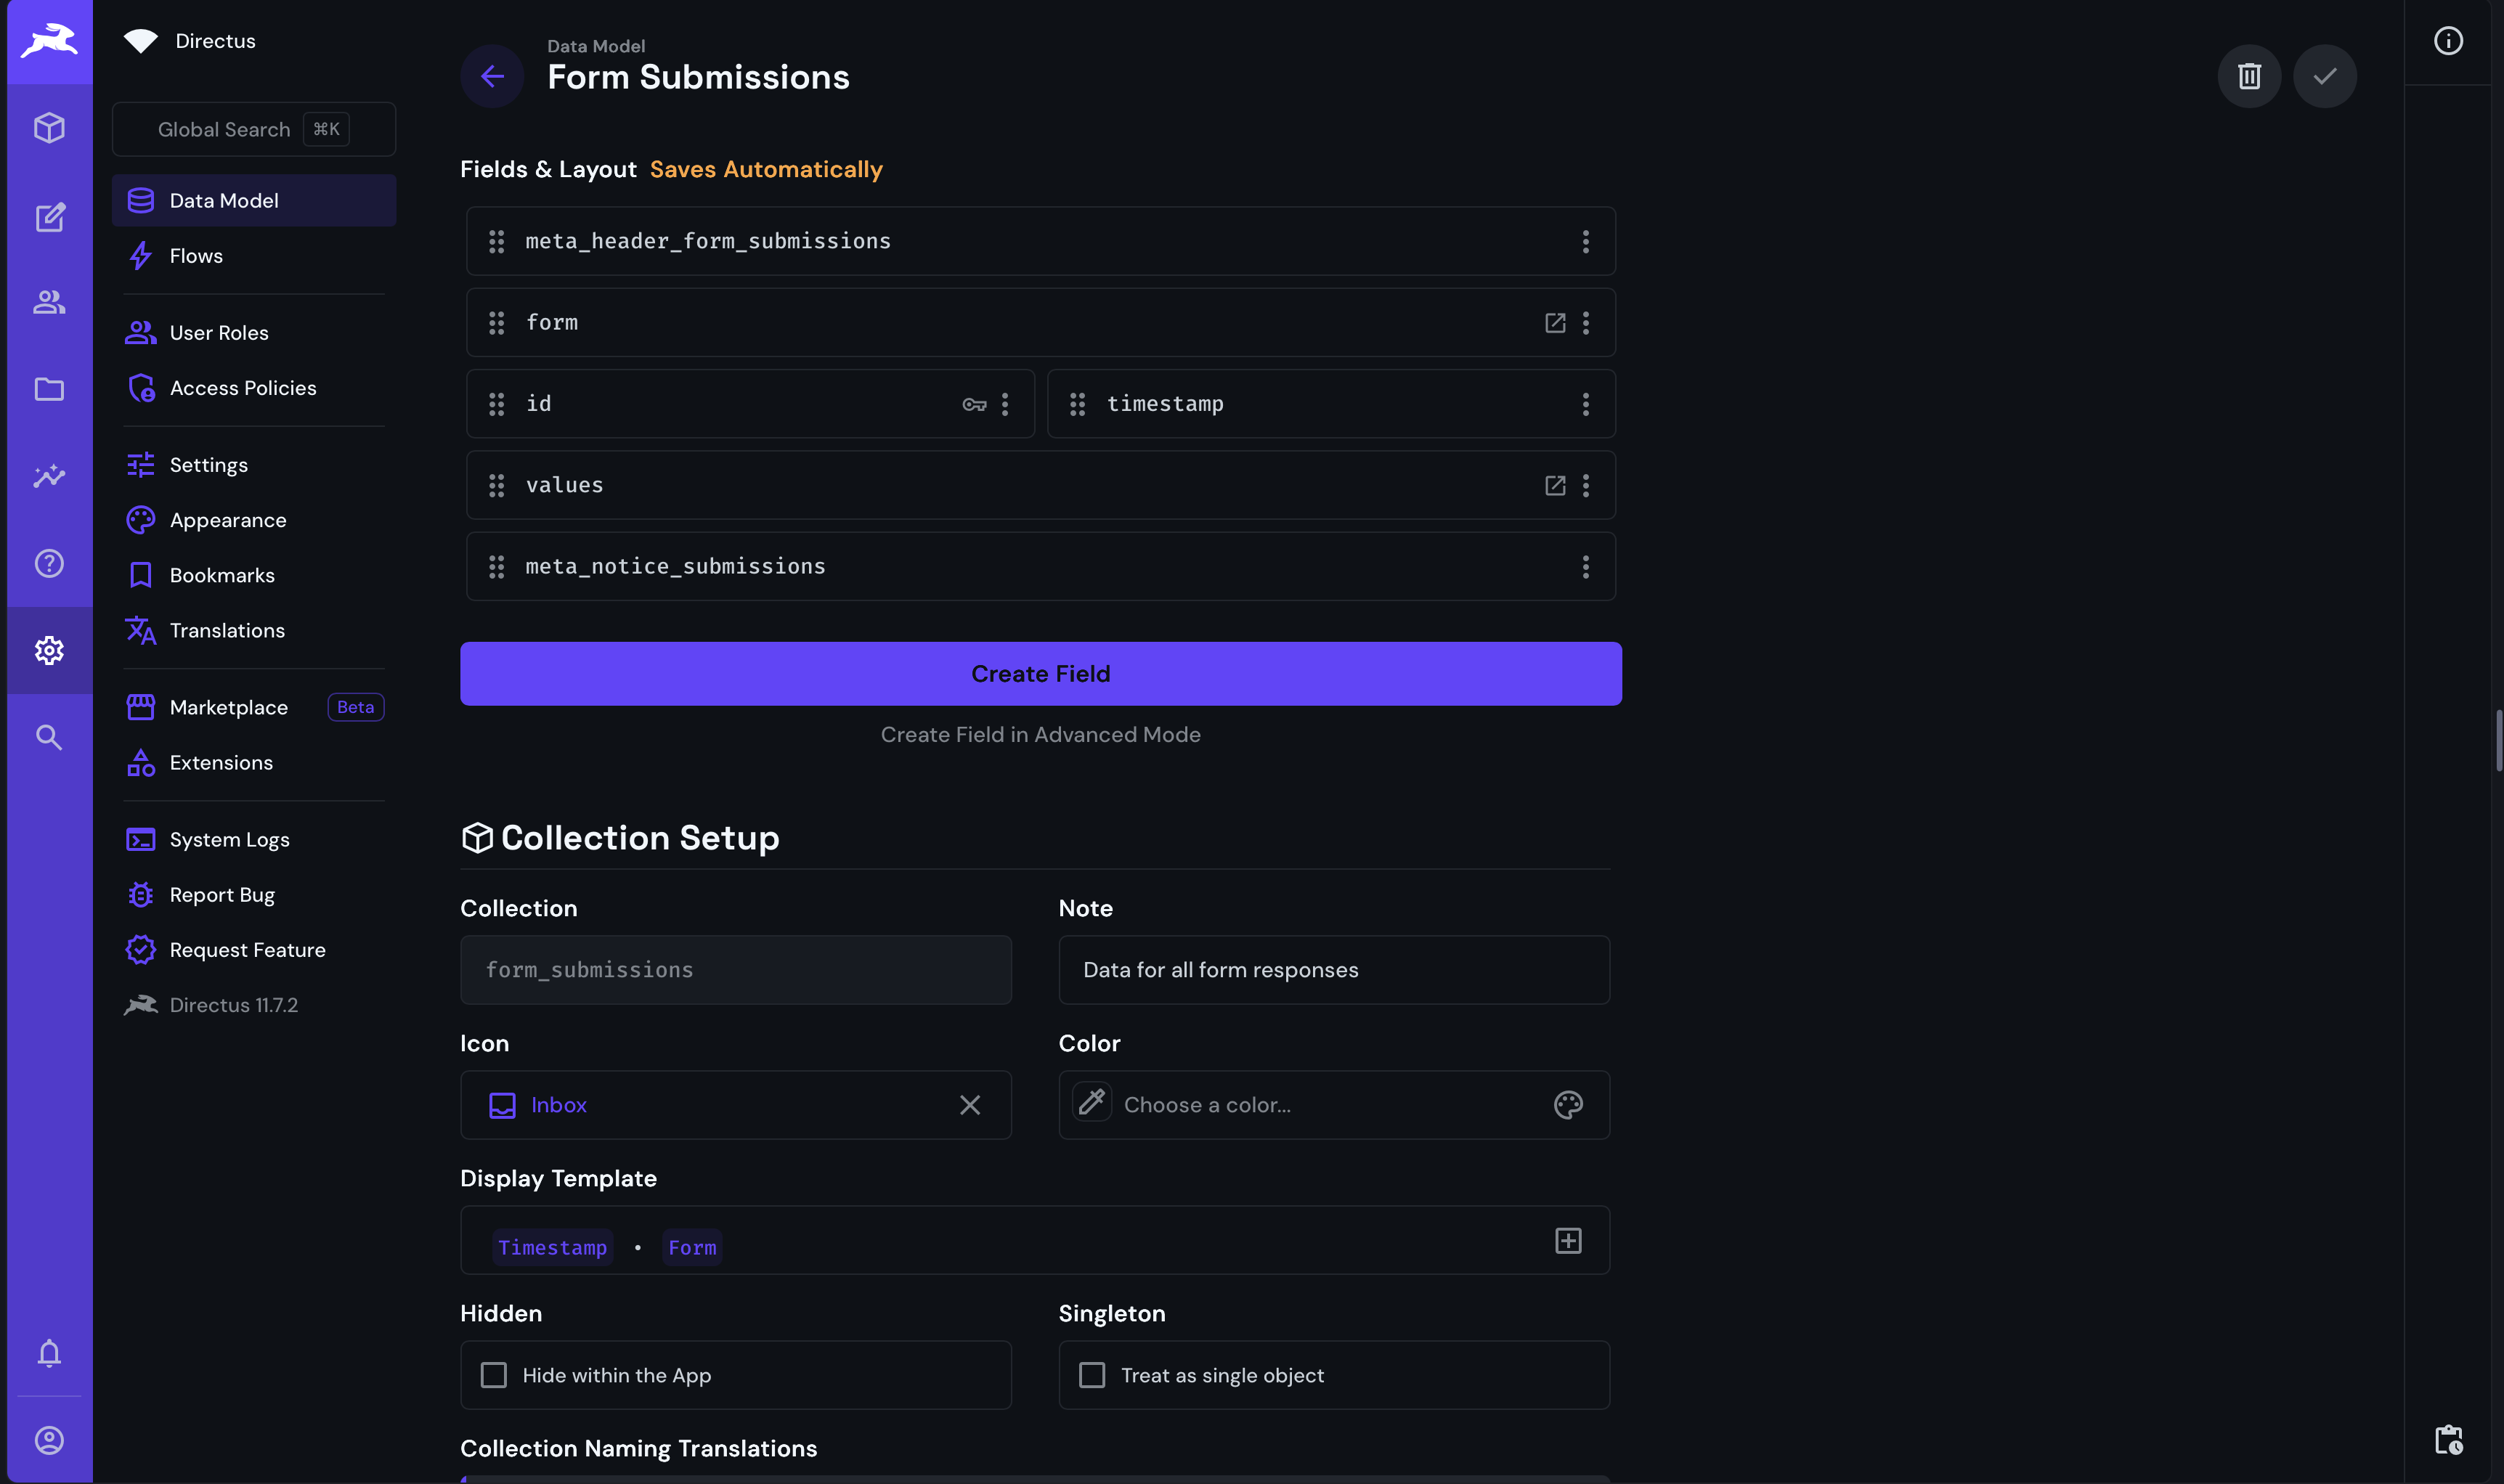The width and height of the screenshot is (2504, 1484).
Task: Open the context menu for the timestamp field
Action: (1585, 404)
